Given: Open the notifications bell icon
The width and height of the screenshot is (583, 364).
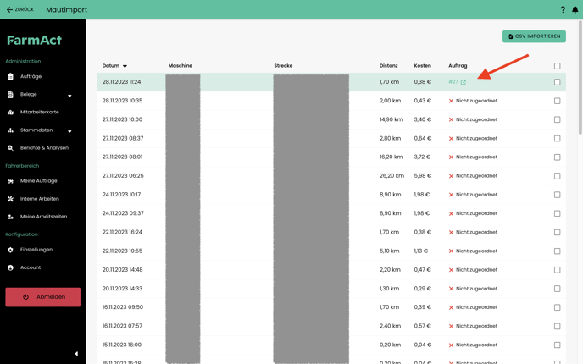Looking at the screenshot, I should [x=575, y=9].
